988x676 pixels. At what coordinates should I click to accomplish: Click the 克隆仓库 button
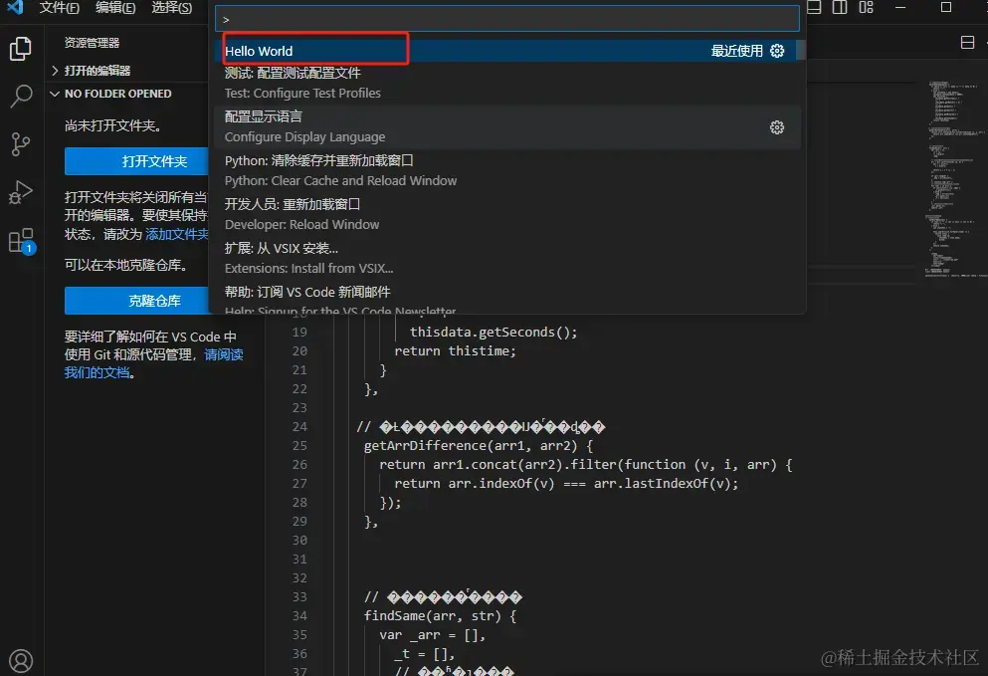136,301
